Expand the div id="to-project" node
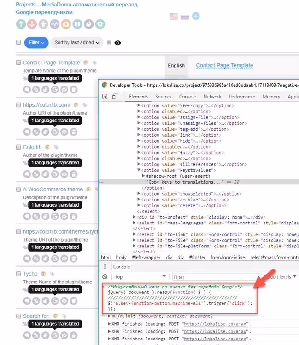Screen dimensions: 299x345 tap(134, 217)
